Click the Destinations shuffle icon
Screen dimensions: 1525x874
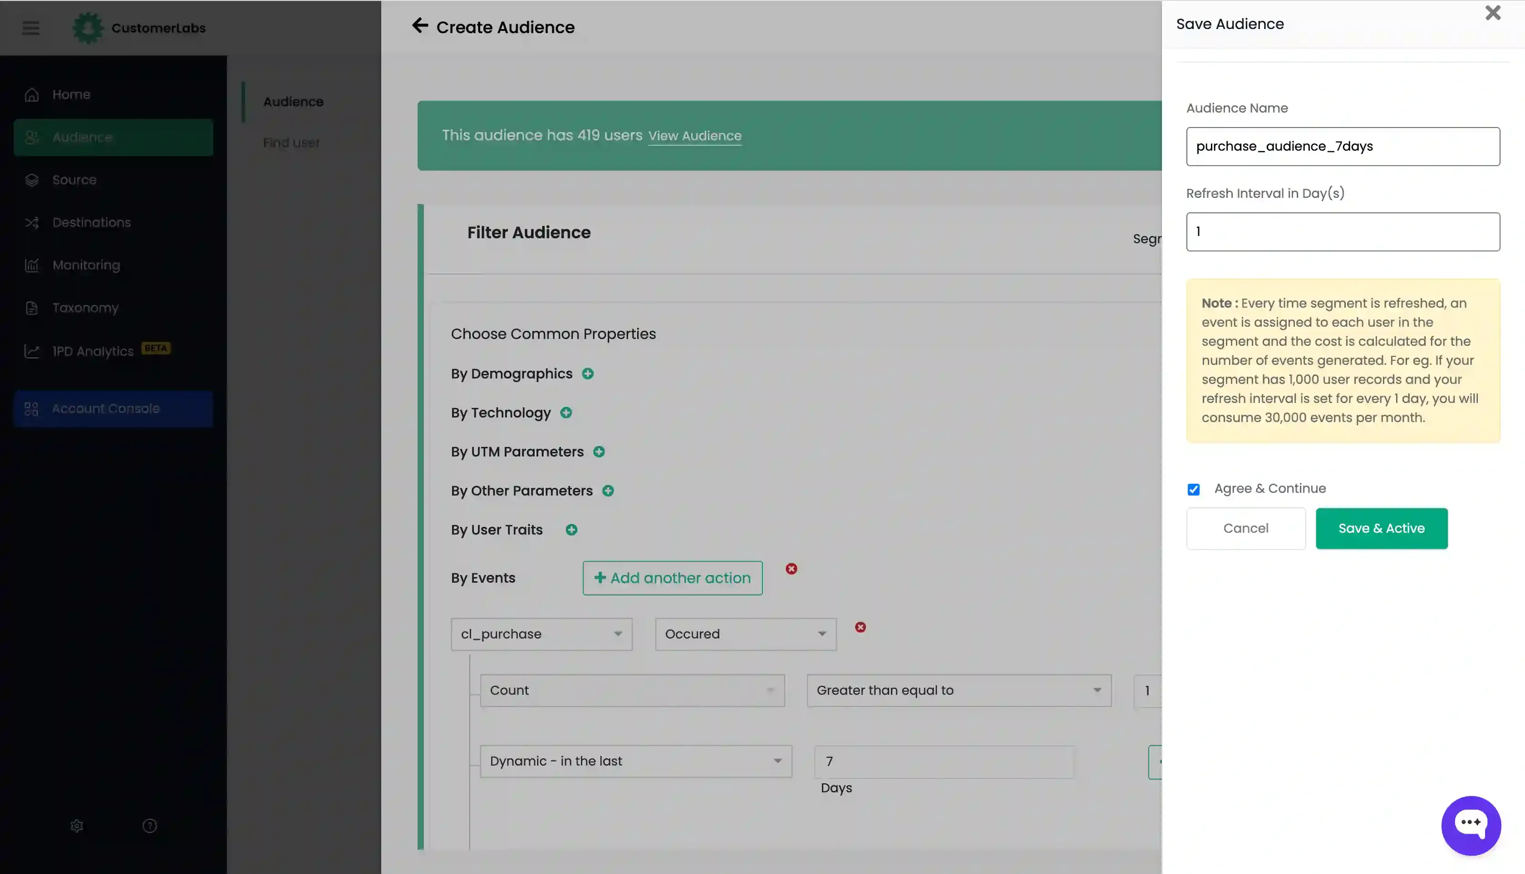[32, 223]
